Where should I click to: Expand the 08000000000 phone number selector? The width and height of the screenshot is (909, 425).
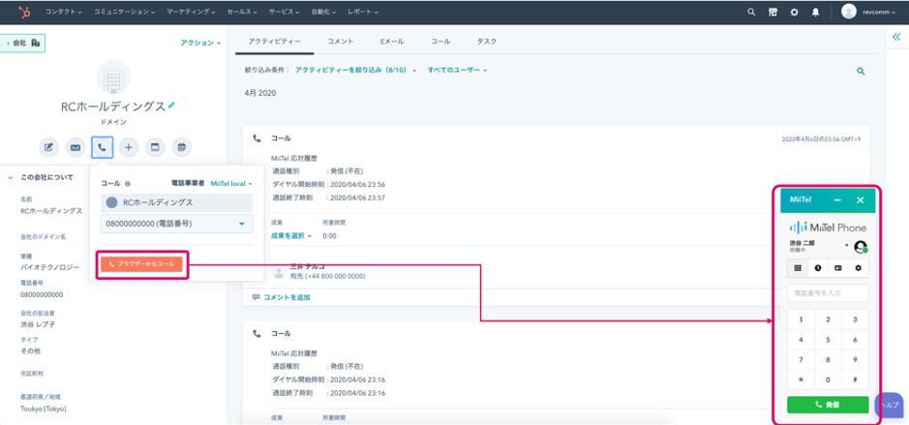(x=177, y=224)
